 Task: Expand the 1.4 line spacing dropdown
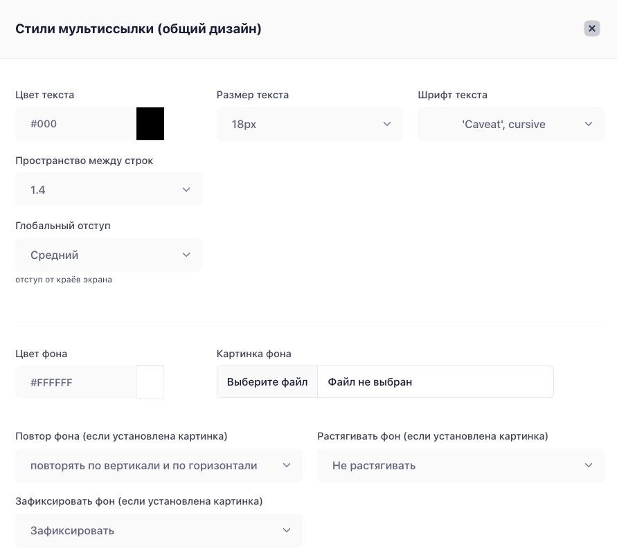[x=109, y=190]
